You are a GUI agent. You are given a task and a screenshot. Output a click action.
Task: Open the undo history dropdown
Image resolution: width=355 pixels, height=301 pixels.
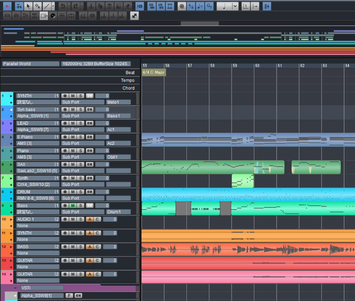point(69,6)
